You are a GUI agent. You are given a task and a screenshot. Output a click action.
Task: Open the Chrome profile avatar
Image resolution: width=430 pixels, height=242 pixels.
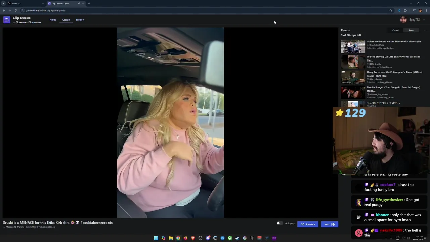(x=420, y=10)
